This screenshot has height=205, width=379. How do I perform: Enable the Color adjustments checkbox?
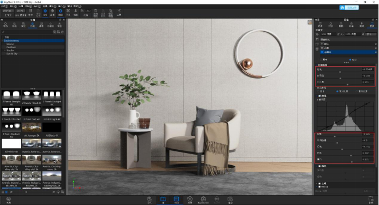[319, 166]
